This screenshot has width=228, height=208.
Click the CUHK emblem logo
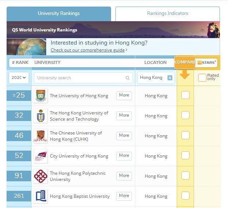tap(41, 136)
